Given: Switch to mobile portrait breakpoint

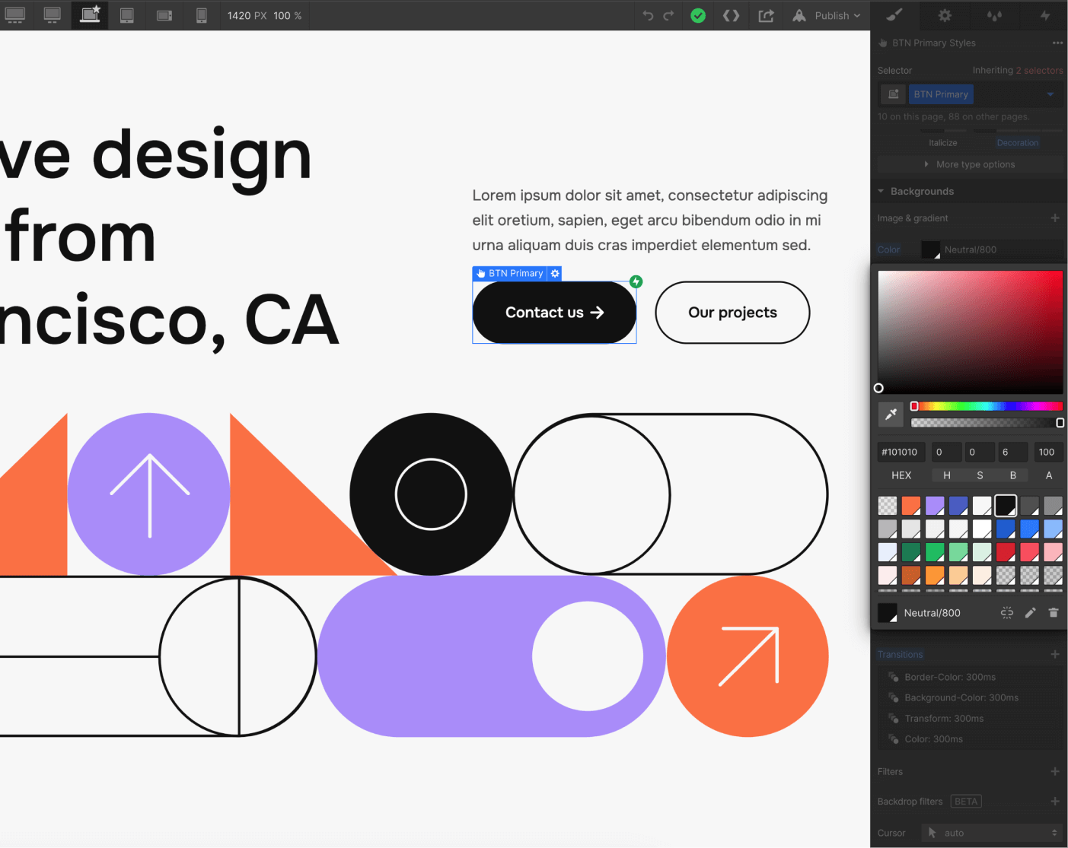Looking at the screenshot, I should [x=202, y=15].
